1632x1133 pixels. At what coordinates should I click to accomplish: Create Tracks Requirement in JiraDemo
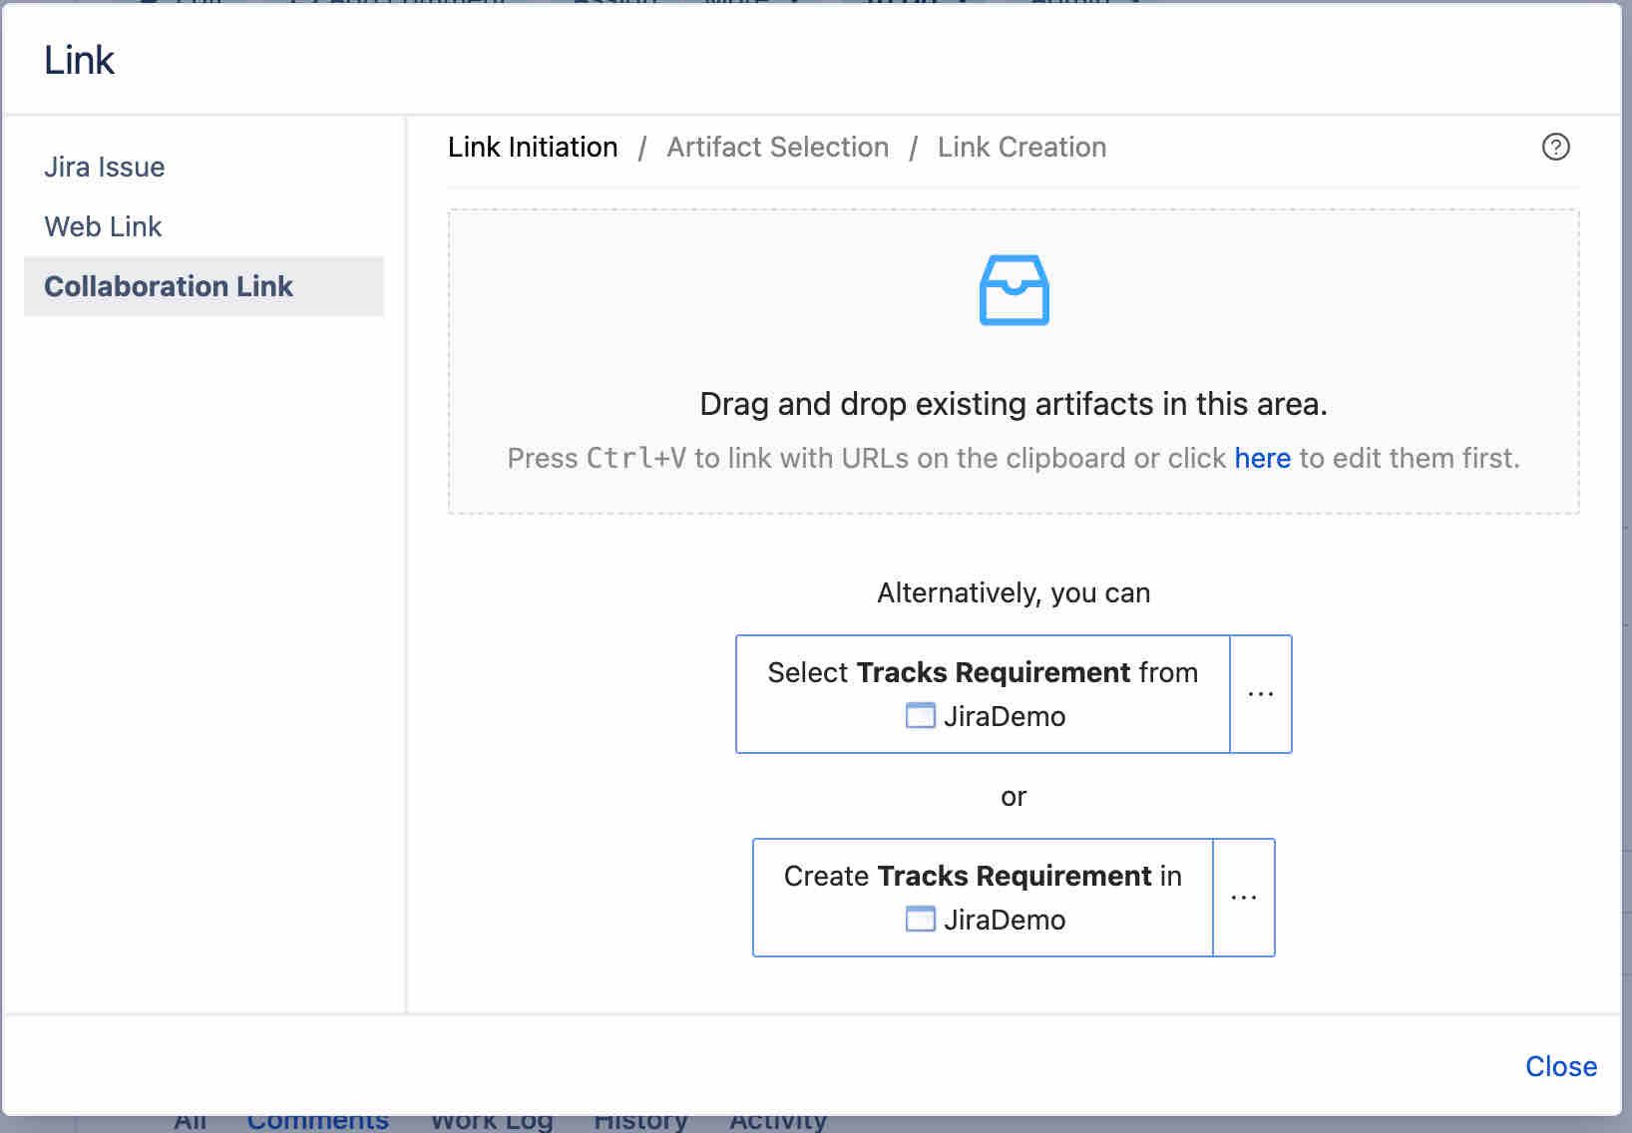(x=983, y=898)
